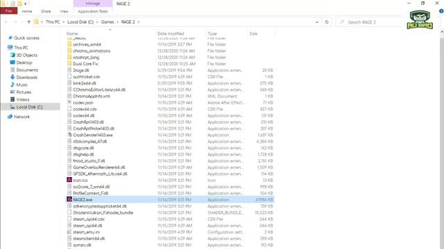Select the RAGE2.exe application icon
Viewport: 444px width, 249px height.
click(x=69, y=199)
